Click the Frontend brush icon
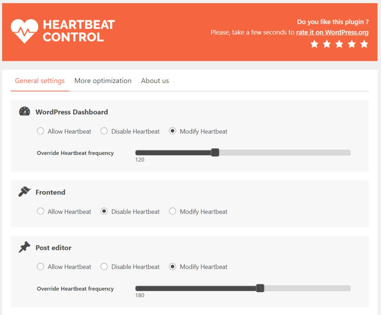 24,191
